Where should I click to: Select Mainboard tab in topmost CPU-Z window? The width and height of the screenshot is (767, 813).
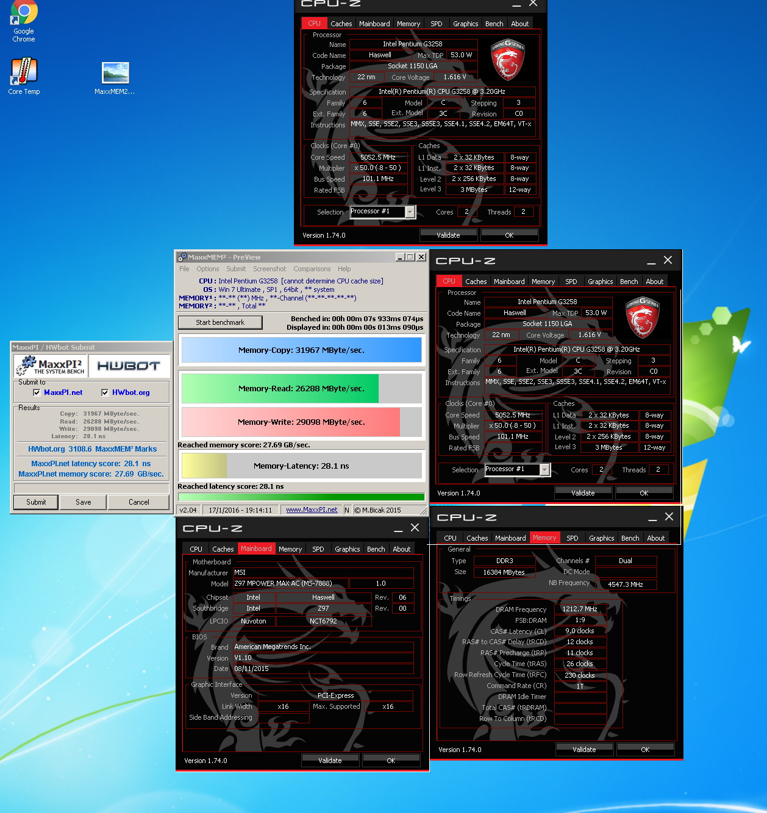(374, 24)
